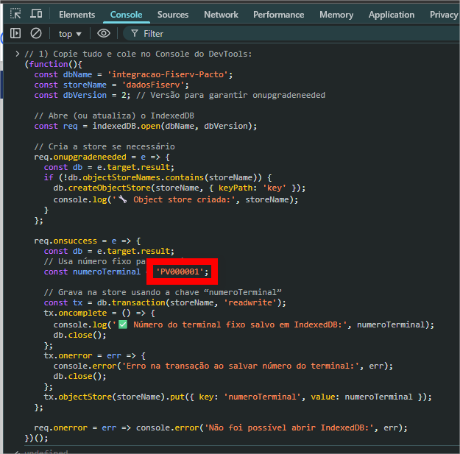
Task: Switch to the Sources tab
Action: pos(173,14)
